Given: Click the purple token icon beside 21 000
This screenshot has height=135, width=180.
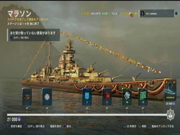Looking at the screenshot, I should tap(19, 119).
